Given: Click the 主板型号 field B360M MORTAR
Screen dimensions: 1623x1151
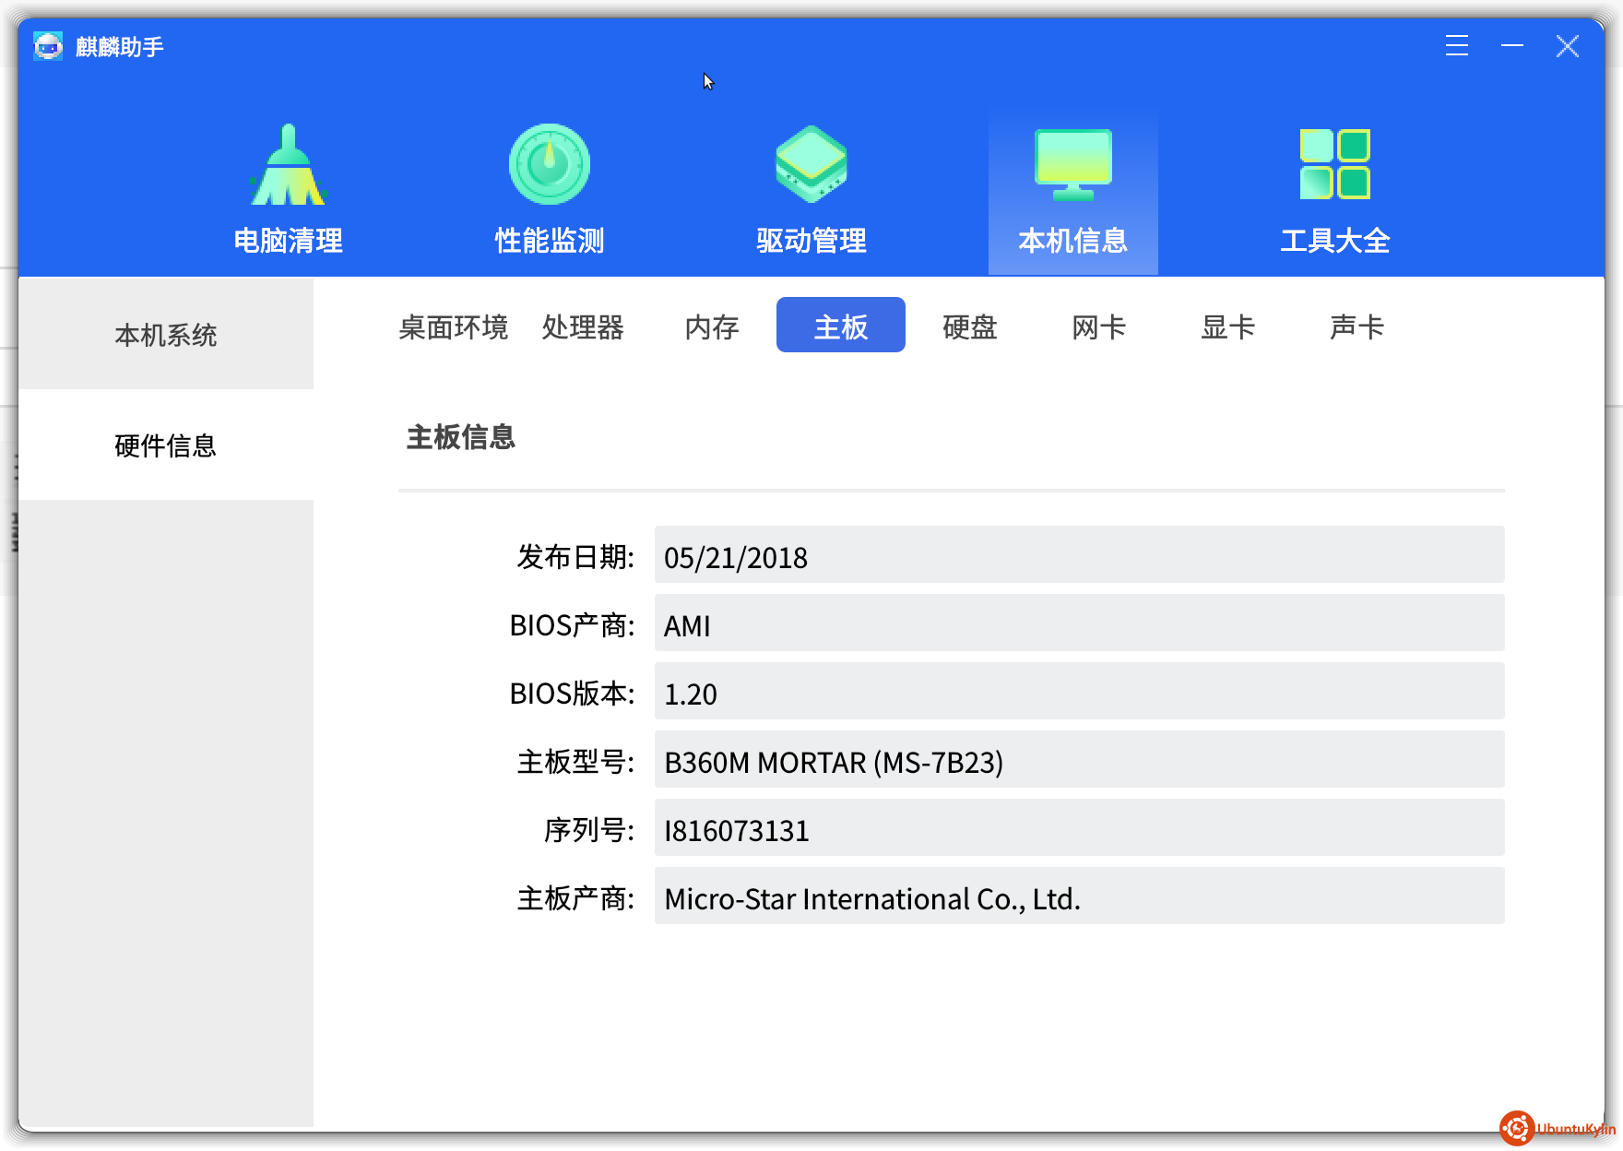Looking at the screenshot, I should coord(1080,759).
